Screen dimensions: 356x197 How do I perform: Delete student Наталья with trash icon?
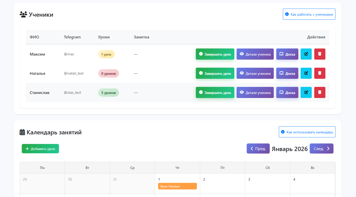tap(320, 73)
